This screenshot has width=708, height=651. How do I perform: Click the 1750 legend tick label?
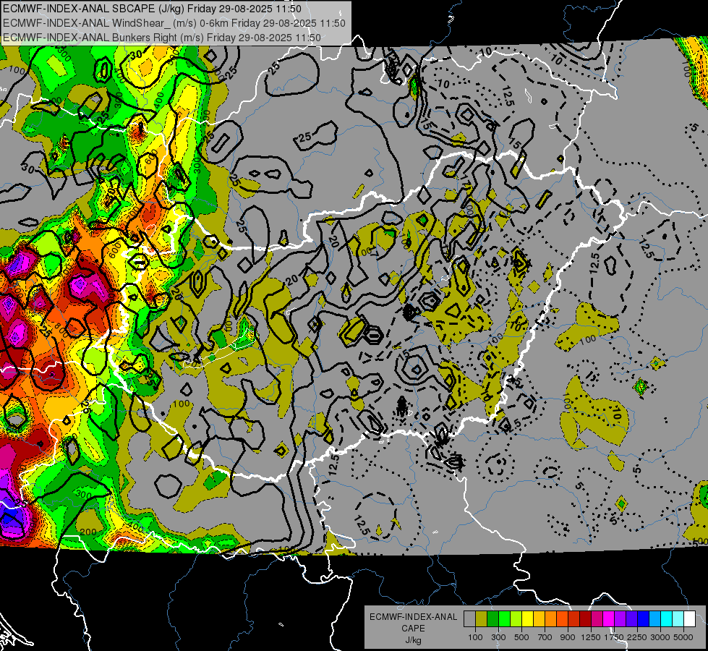point(614,637)
